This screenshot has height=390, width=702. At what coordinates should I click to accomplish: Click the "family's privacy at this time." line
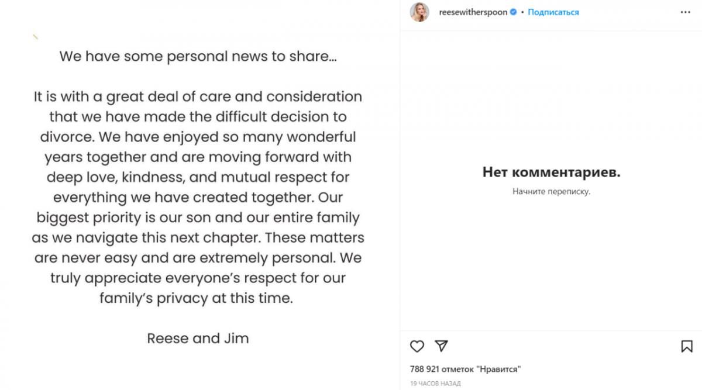coord(195,298)
